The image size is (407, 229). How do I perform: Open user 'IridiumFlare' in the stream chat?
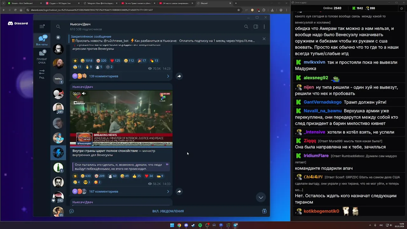click(316, 156)
